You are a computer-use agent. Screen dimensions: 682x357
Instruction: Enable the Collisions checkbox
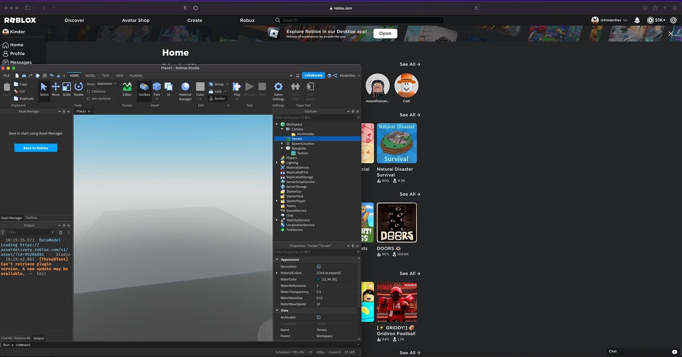(88, 91)
